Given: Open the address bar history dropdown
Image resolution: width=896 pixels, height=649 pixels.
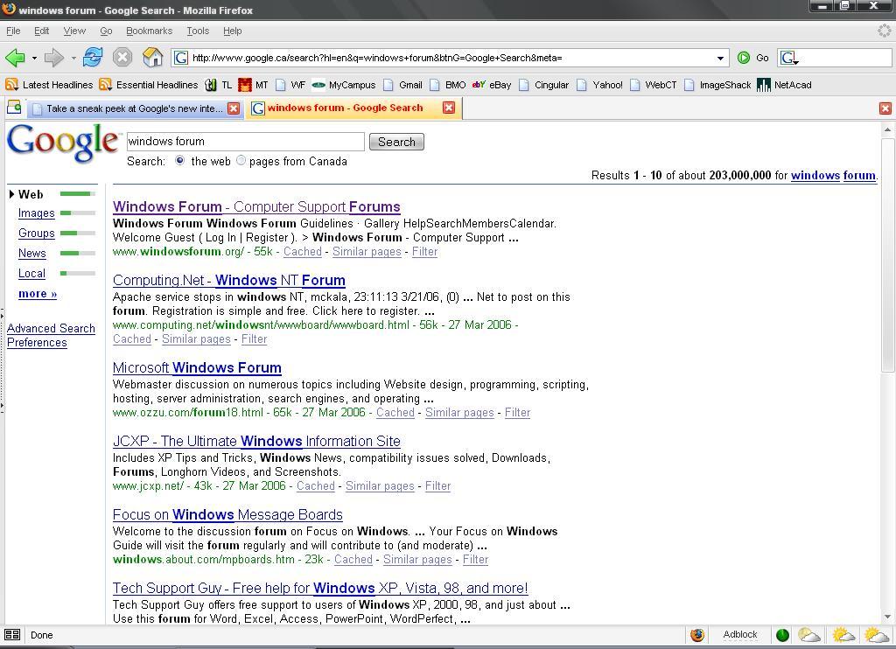Looking at the screenshot, I should 720,58.
